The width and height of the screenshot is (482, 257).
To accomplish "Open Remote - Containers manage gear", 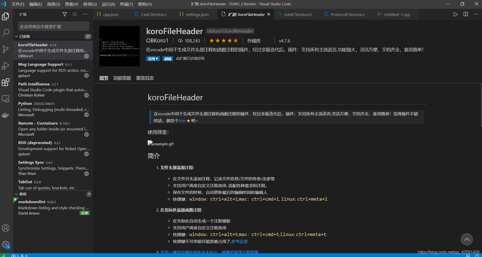I will coord(86,134).
